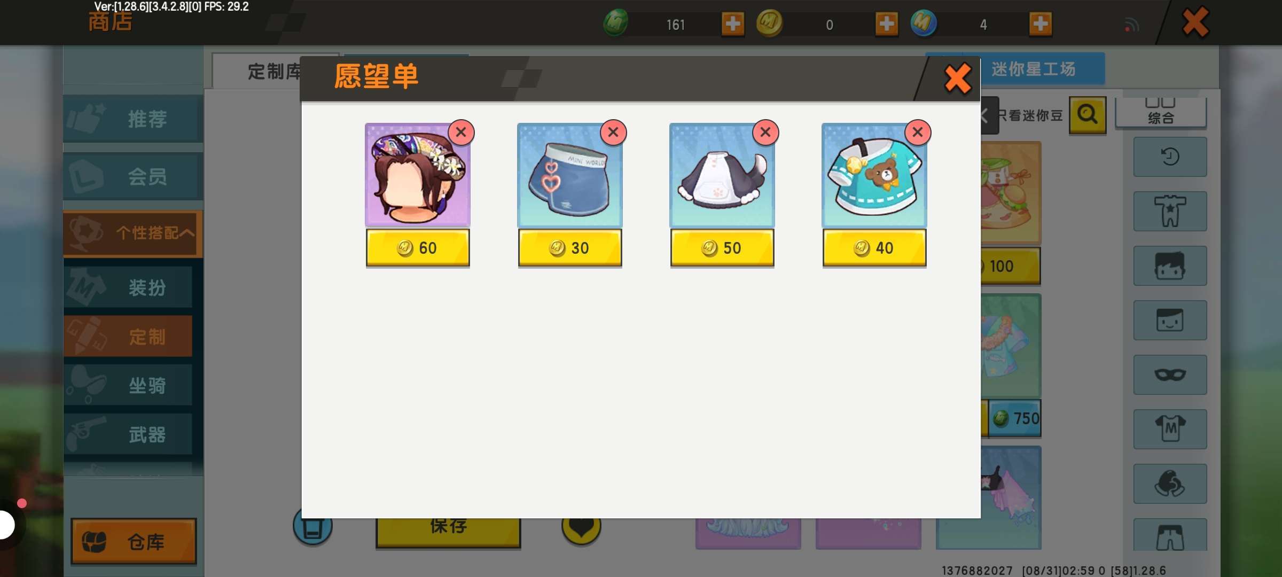Image resolution: width=1282 pixels, height=577 pixels.
Task: Select the mask category icon
Action: (1170, 375)
